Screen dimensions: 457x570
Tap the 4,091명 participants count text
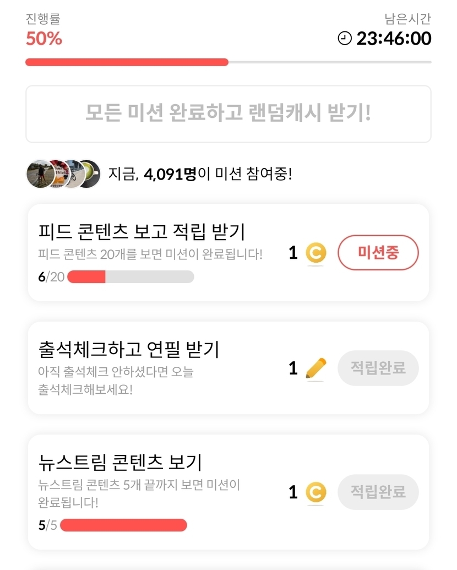[x=170, y=175]
